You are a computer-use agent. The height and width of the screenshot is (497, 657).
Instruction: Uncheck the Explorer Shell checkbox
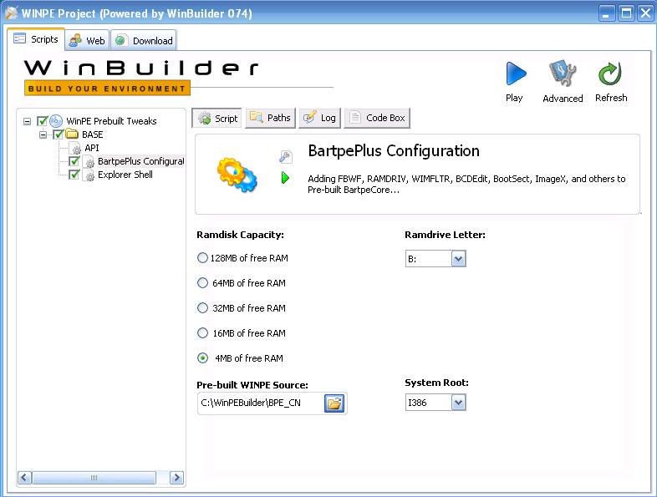tap(74, 175)
